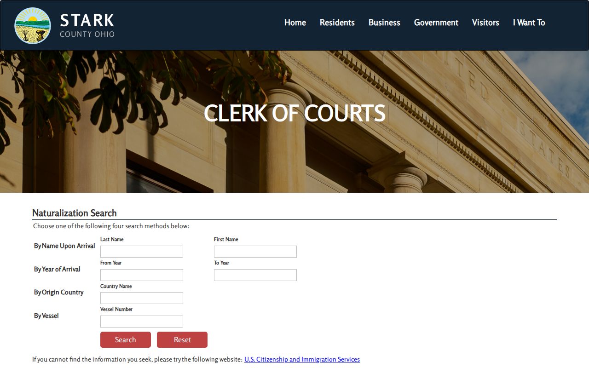
Task: Click the Stark County seal logo
Action: tap(33, 25)
